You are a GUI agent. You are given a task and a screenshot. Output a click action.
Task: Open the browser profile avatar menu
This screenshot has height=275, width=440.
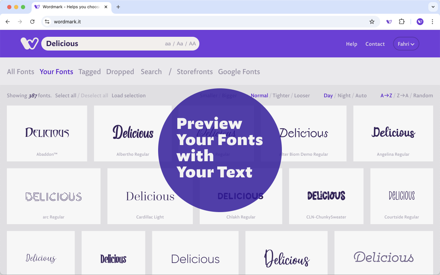[420, 21]
